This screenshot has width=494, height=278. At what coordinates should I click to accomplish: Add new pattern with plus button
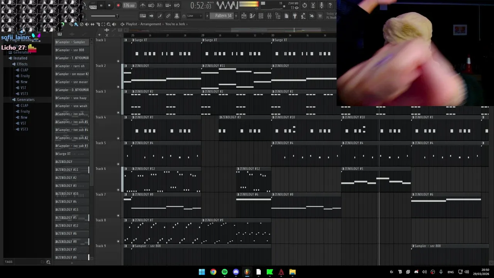(x=236, y=16)
